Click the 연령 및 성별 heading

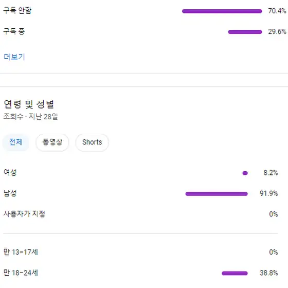29,104
